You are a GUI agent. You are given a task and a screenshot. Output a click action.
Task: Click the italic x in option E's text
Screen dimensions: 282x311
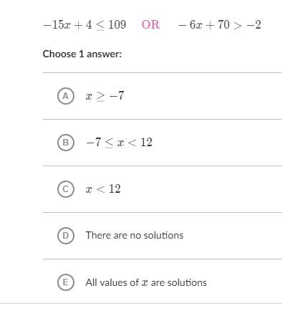[x=145, y=283]
